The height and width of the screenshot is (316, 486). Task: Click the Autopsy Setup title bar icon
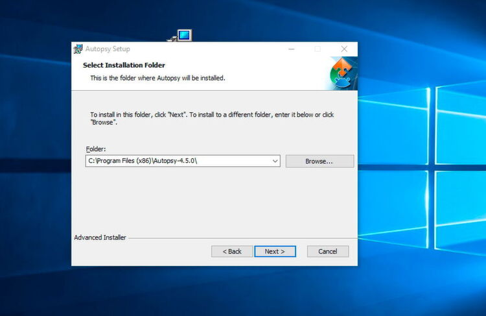click(x=78, y=49)
